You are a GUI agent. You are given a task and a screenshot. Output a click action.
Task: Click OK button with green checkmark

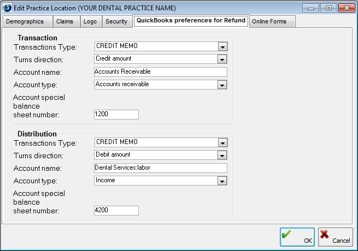pyautogui.click(x=297, y=237)
